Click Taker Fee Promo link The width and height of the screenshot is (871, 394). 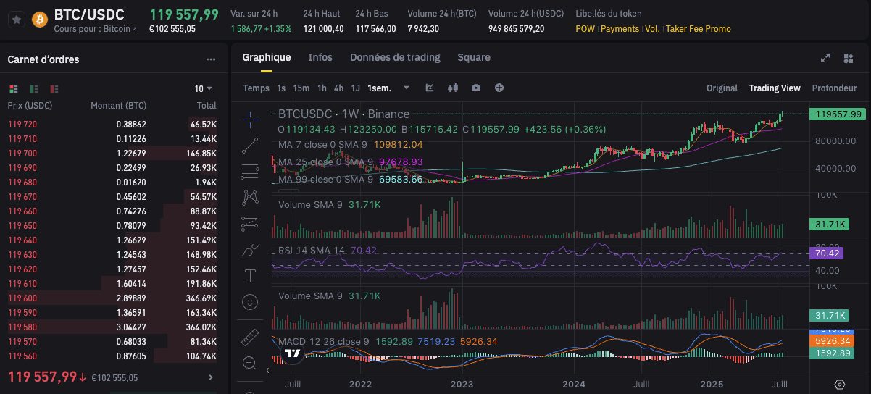(x=699, y=29)
